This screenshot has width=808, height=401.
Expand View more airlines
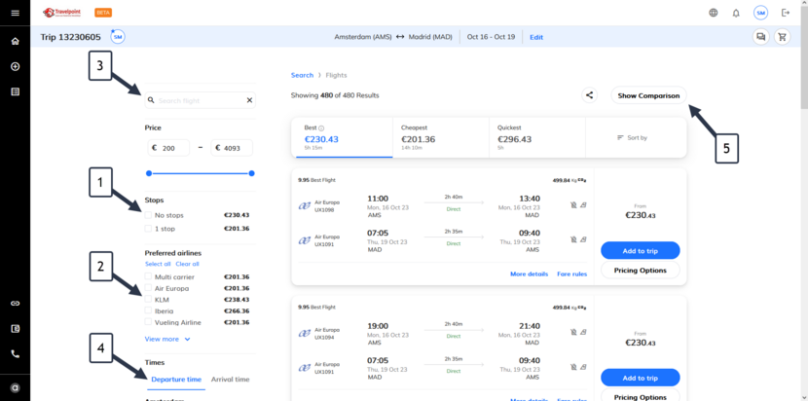pos(167,339)
